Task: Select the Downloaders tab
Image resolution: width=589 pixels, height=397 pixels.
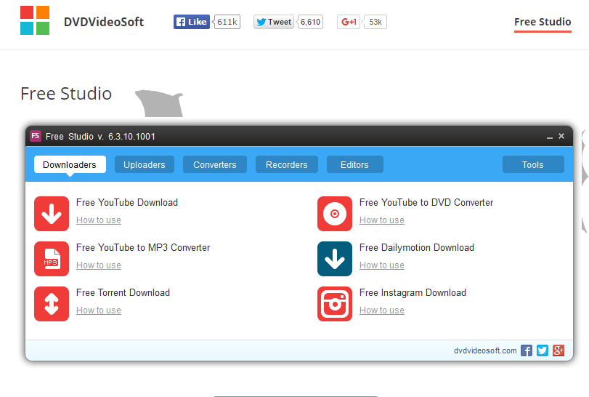Action: pyautogui.click(x=70, y=164)
